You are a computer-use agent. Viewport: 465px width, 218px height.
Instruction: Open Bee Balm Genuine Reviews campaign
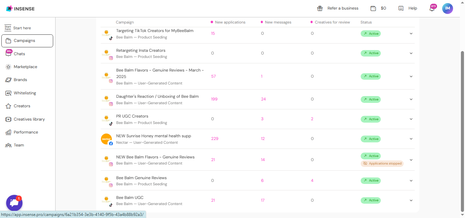point(141,178)
